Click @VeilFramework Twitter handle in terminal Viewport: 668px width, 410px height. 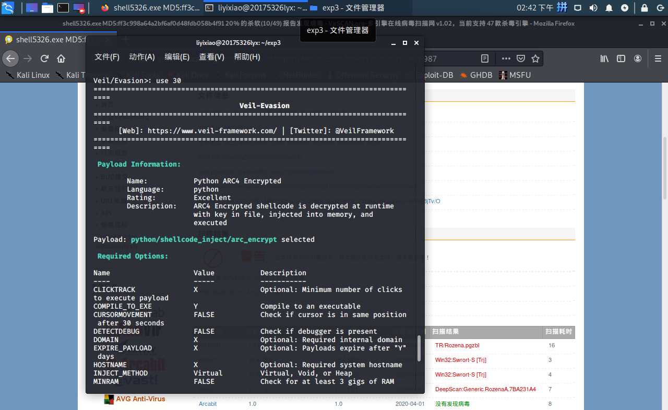[x=365, y=131]
